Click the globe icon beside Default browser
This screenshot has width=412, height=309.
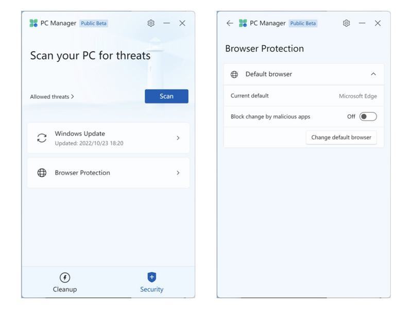pyautogui.click(x=234, y=74)
